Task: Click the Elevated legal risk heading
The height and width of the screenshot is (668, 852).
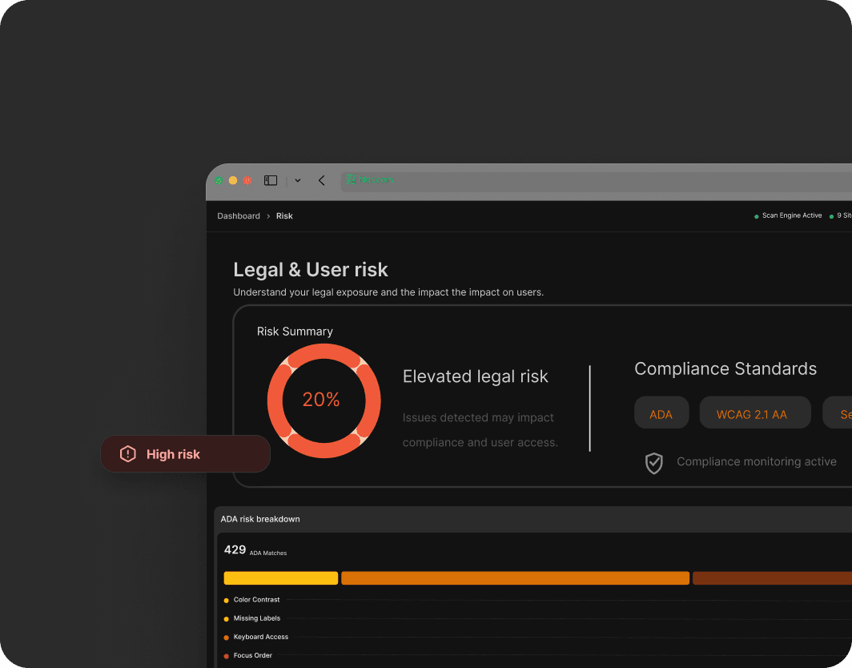Action: coord(476,376)
